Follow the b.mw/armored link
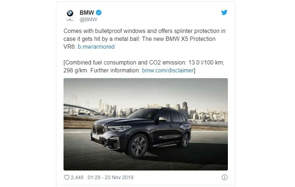Image resolution: width=295 pixels, height=187 pixels. (x=96, y=47)
